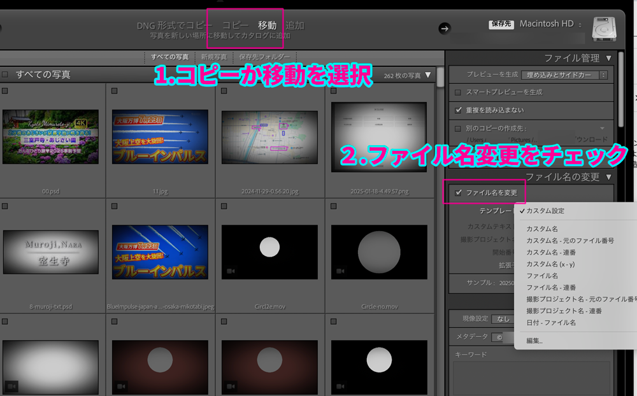Open the 262 枚の写真 triangle menu
The image size is (637, 396).
pos(428,75)
